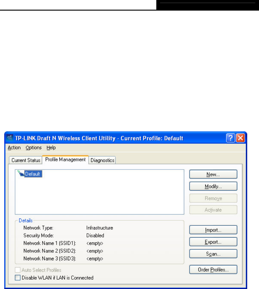Click the Details group heading
The width and height of the screenshot is (259, 289).
(x=26, y=220)
